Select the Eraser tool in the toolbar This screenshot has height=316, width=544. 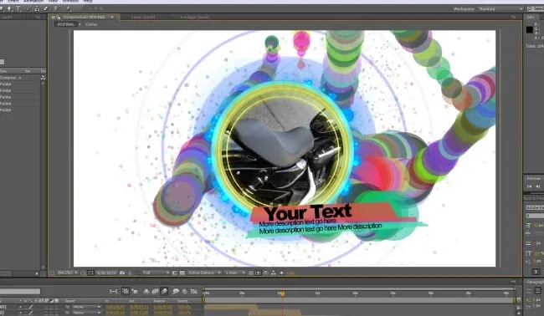(45, 8)
